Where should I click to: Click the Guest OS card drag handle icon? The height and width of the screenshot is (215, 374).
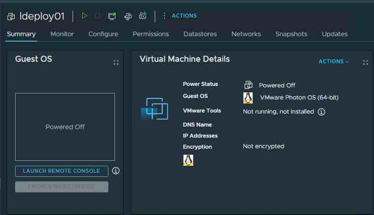116,62
